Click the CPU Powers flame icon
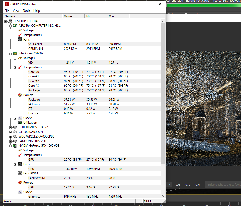 20,95
